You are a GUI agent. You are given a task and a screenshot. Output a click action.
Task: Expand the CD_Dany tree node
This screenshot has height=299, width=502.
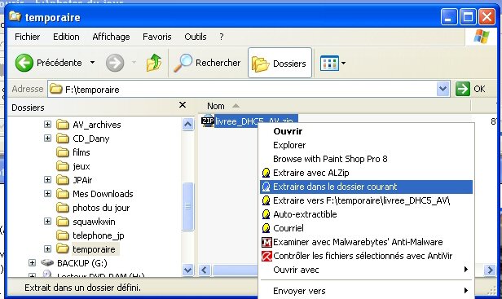click(47, 138)
